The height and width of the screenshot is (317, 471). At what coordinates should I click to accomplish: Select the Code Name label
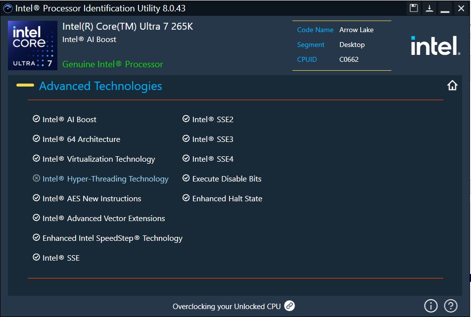315,30
